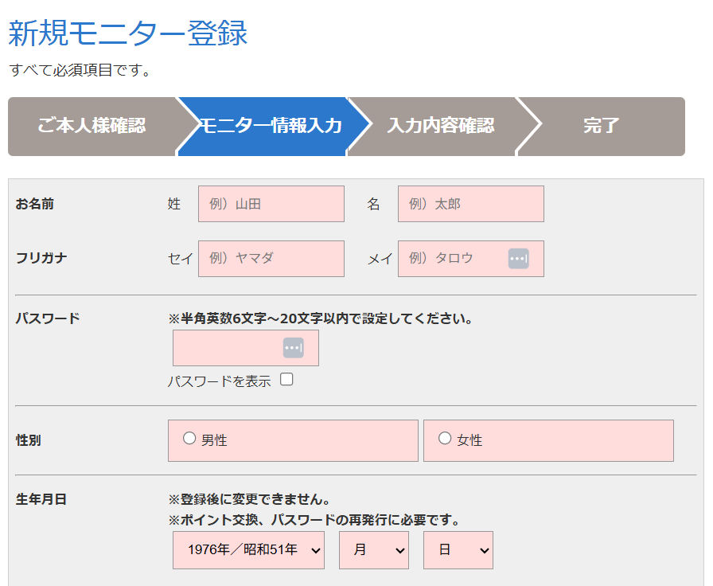Focus 姓 input field with 山田 placeholder
Screen dimensions: 713x586
pyautogui.click(x=271, y=204)
